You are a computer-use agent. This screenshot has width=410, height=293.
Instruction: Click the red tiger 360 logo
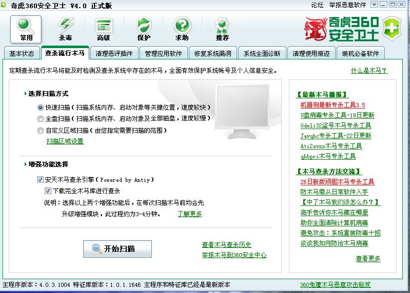pyautogui.click(x=316, y=29)
